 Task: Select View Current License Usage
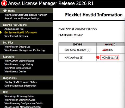19,61
